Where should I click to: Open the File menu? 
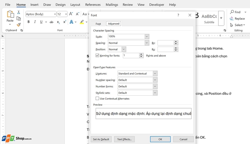click(x=7, y=5)
